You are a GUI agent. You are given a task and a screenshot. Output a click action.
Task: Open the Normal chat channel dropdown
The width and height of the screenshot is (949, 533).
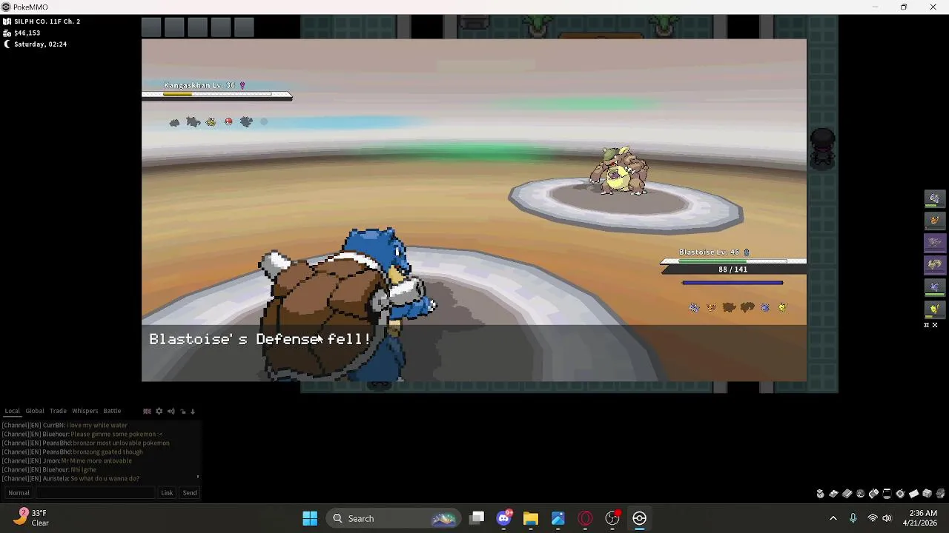19,493
